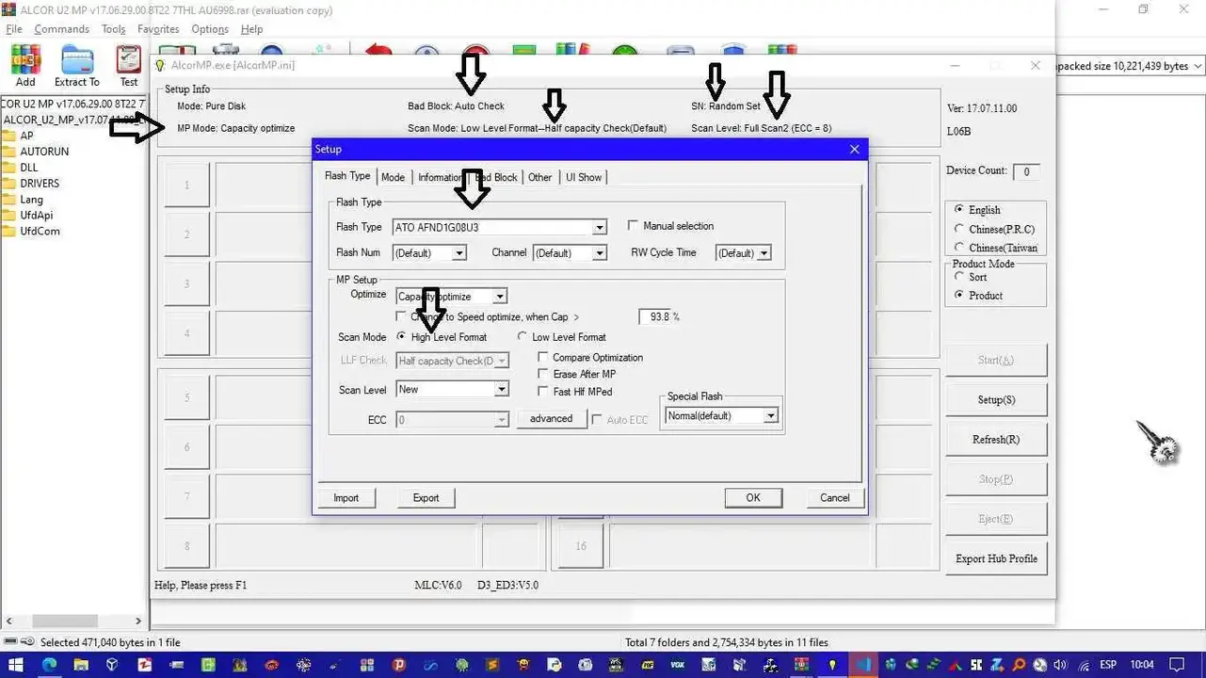Select Low Level Format radio button
The height and width of the screenshot is (678, 1206).
pyautogui.click(x=523, y=337)
